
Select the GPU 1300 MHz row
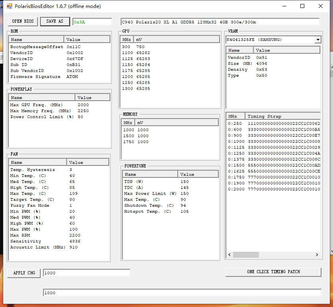pyautogui.click(x=170, y=88)
